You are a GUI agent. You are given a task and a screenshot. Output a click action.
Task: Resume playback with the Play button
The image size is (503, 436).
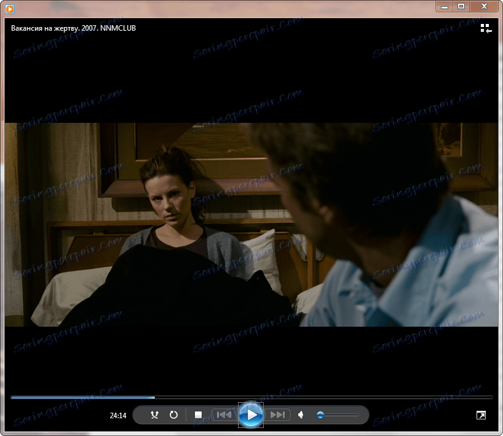251,415
